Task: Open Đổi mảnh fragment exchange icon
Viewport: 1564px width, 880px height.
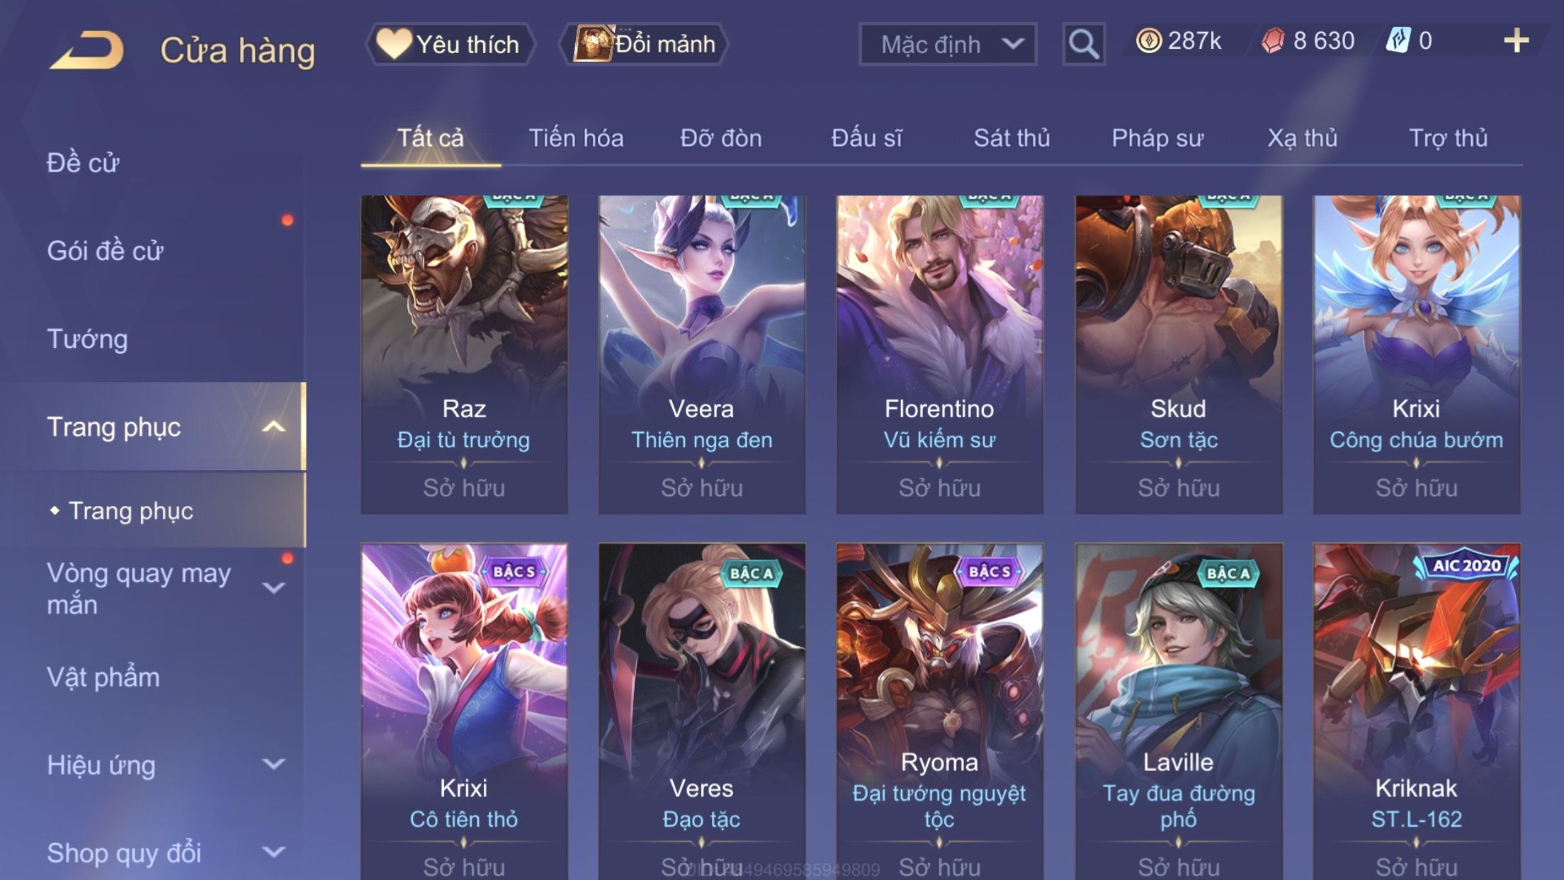Action: [592, 43]
